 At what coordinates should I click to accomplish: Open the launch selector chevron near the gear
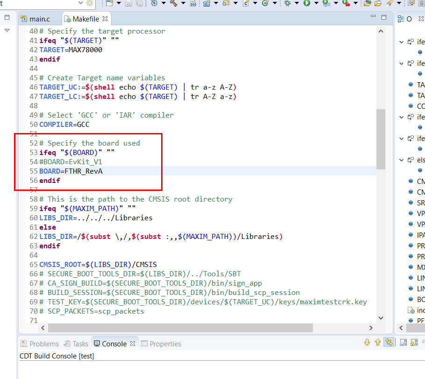tap(81, 3)
